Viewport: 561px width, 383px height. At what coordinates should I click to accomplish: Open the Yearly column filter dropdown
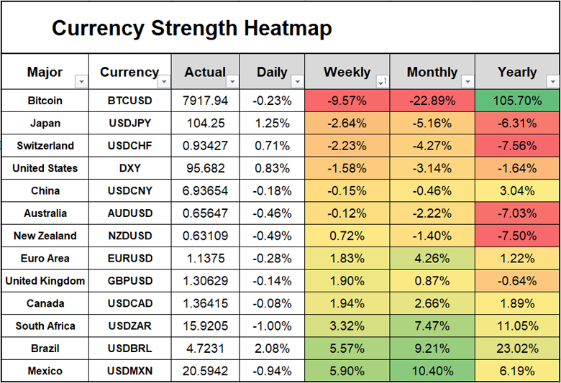point(551,82)
